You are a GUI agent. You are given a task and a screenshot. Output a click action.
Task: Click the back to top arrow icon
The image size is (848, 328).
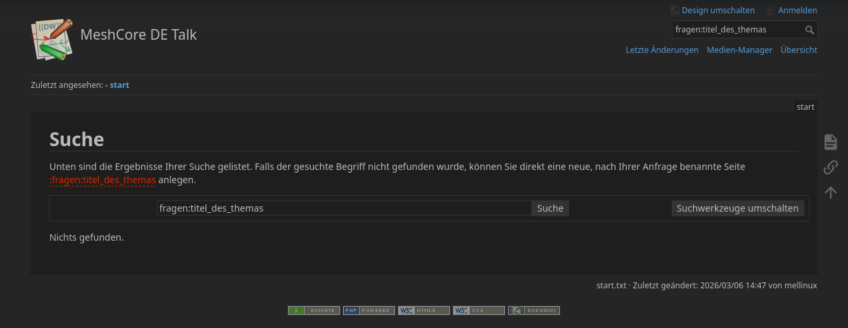(x=830, y=192)
